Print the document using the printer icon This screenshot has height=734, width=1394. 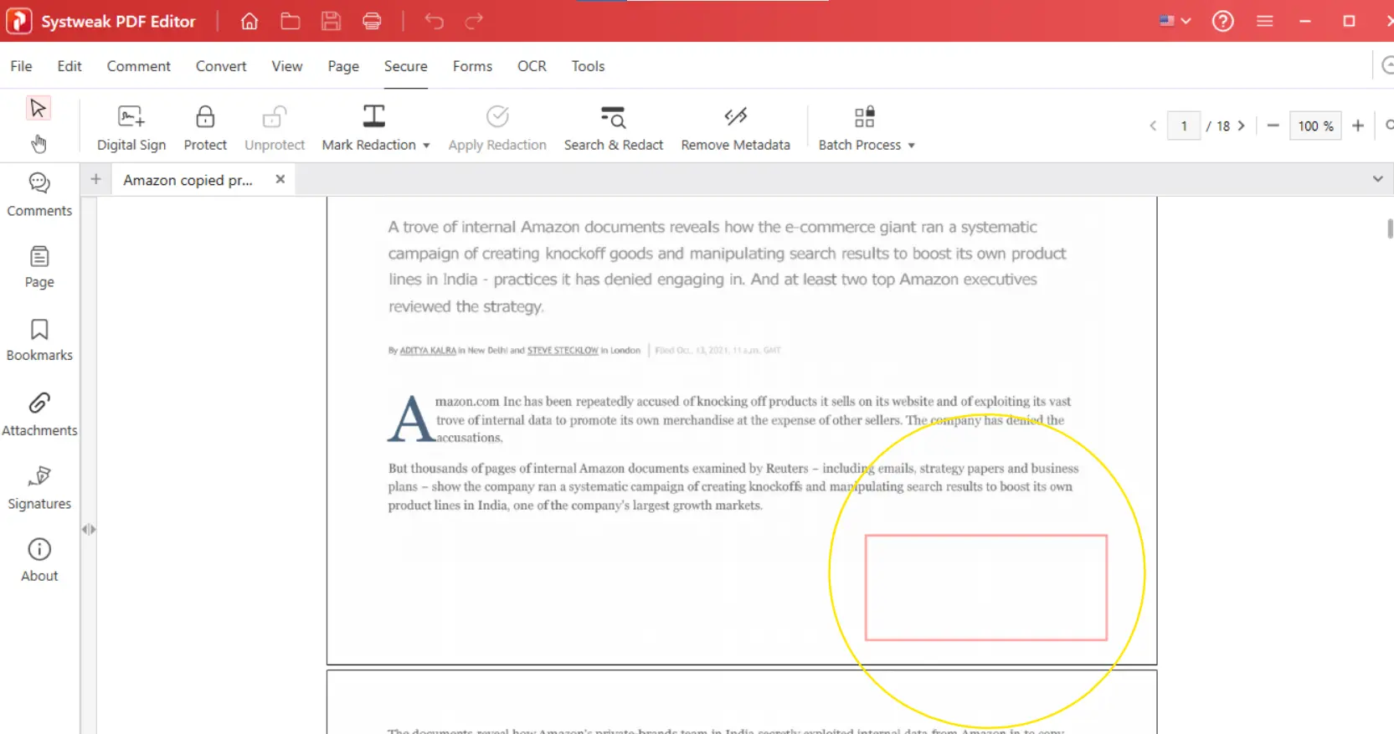(x=373, y=21)
